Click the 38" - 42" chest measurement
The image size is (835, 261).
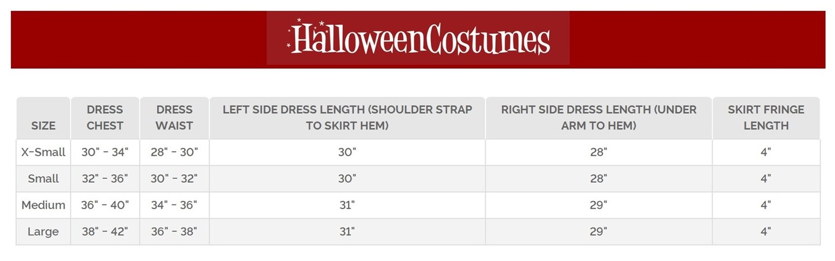pos(105,232)
